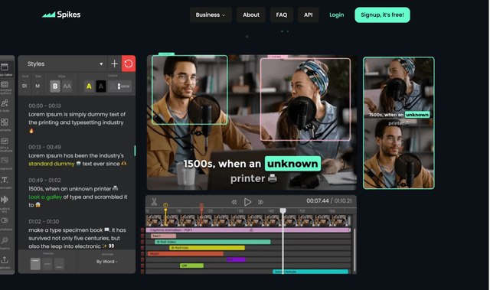The width and height of the screenshot is (490, 290).
Task: Select the scissors cut tool
Action: point(154,202)
